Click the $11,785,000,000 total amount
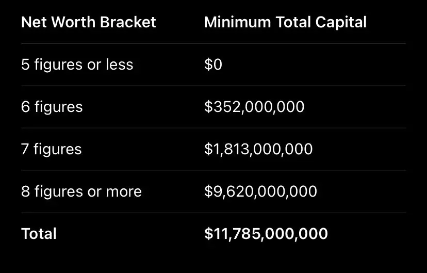This screenshot has width=427, height=273. tap(266, 234)
